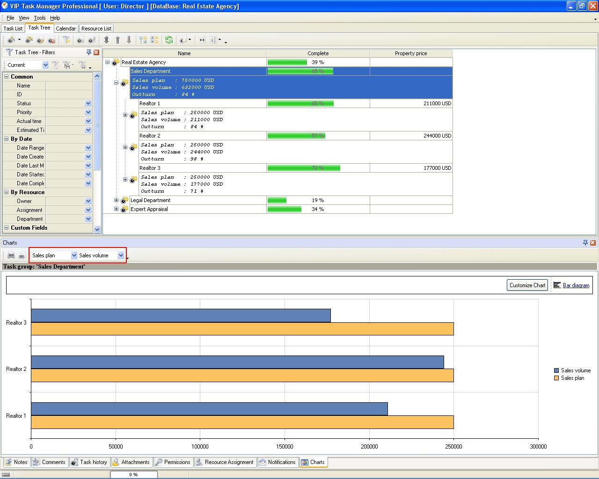
Task: Expand the Realtor 1 node
Action: (125, 115)
